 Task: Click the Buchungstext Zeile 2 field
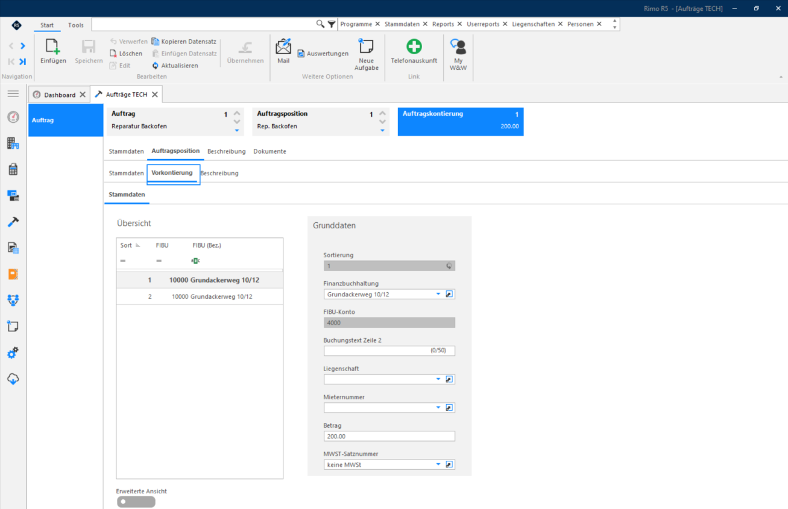pyautogui.click(x=389, y=351)
